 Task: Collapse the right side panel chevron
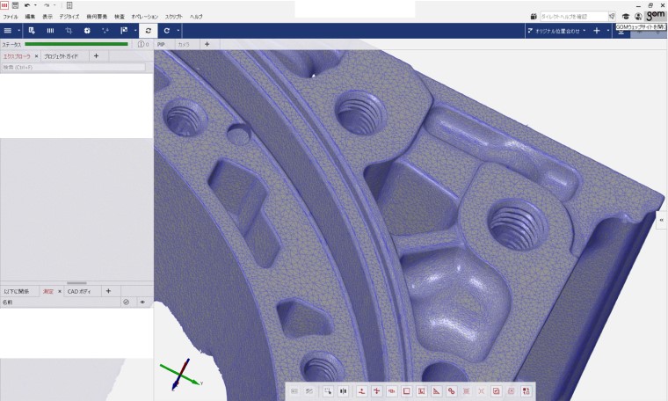(x=661, y=221)
